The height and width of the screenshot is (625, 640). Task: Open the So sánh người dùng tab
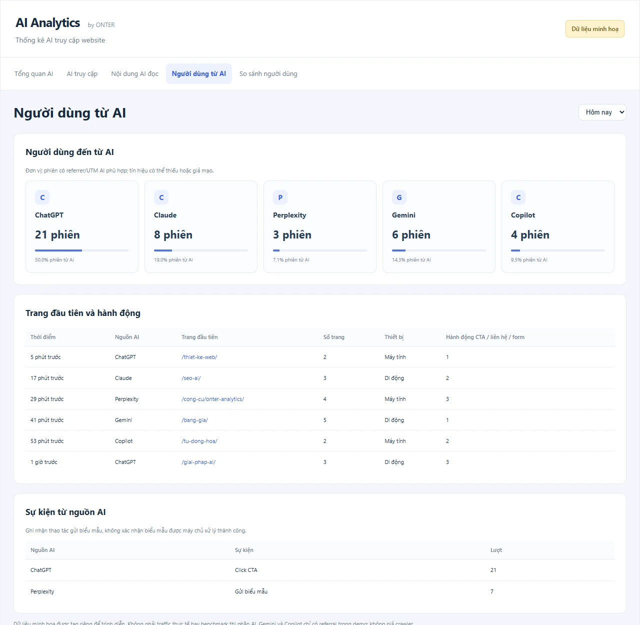point(268,73)
